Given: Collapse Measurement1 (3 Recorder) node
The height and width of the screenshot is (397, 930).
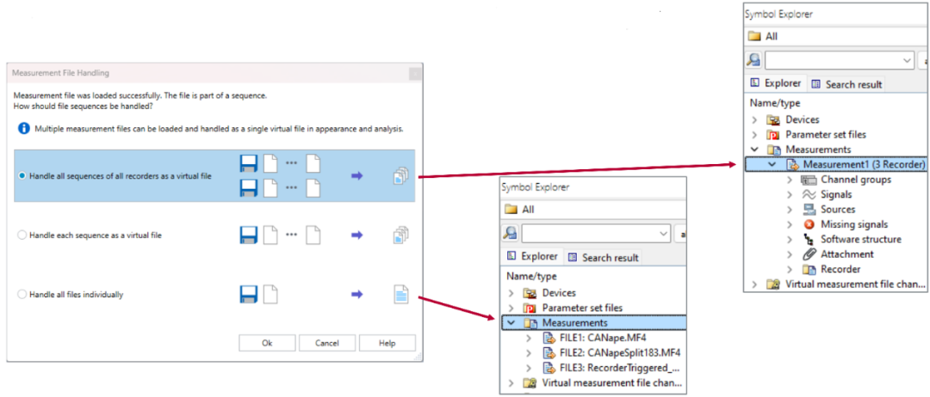Looking at the screenshot, I should [x=772, y=164].
